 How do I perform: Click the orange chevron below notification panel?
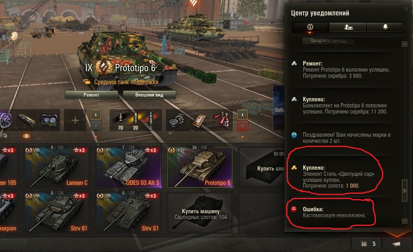[x=397, y=234]
